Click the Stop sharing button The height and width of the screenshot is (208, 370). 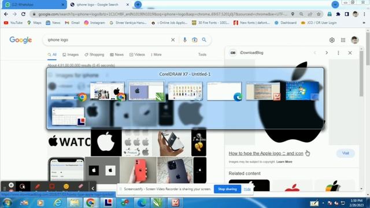[227, 189]
